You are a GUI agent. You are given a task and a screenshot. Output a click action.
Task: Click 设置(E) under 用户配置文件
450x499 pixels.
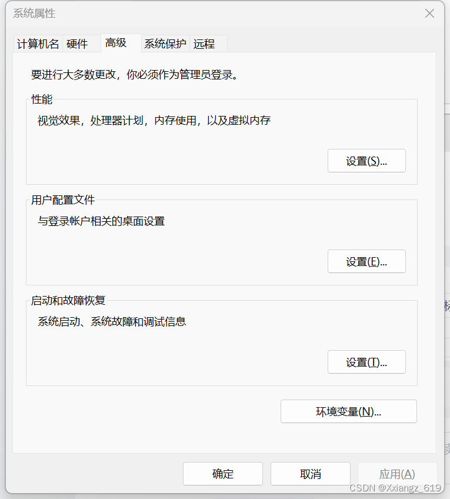coord(366,261)
